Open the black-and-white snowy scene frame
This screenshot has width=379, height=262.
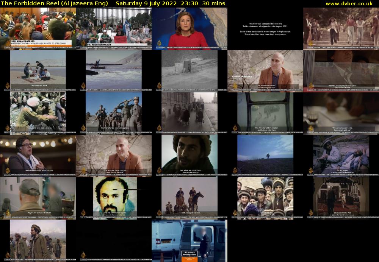coord(189,71)
